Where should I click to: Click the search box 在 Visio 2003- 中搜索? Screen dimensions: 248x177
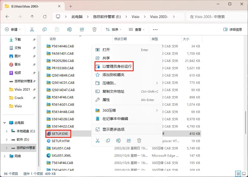coord(216,17)
